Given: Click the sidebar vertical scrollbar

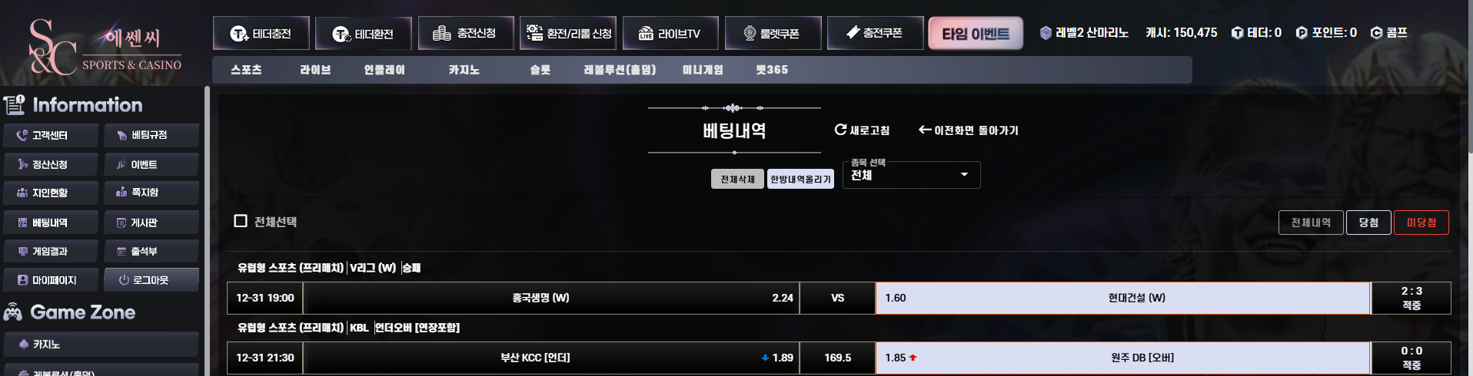Looking at the screenshot, I should (207, 230).
